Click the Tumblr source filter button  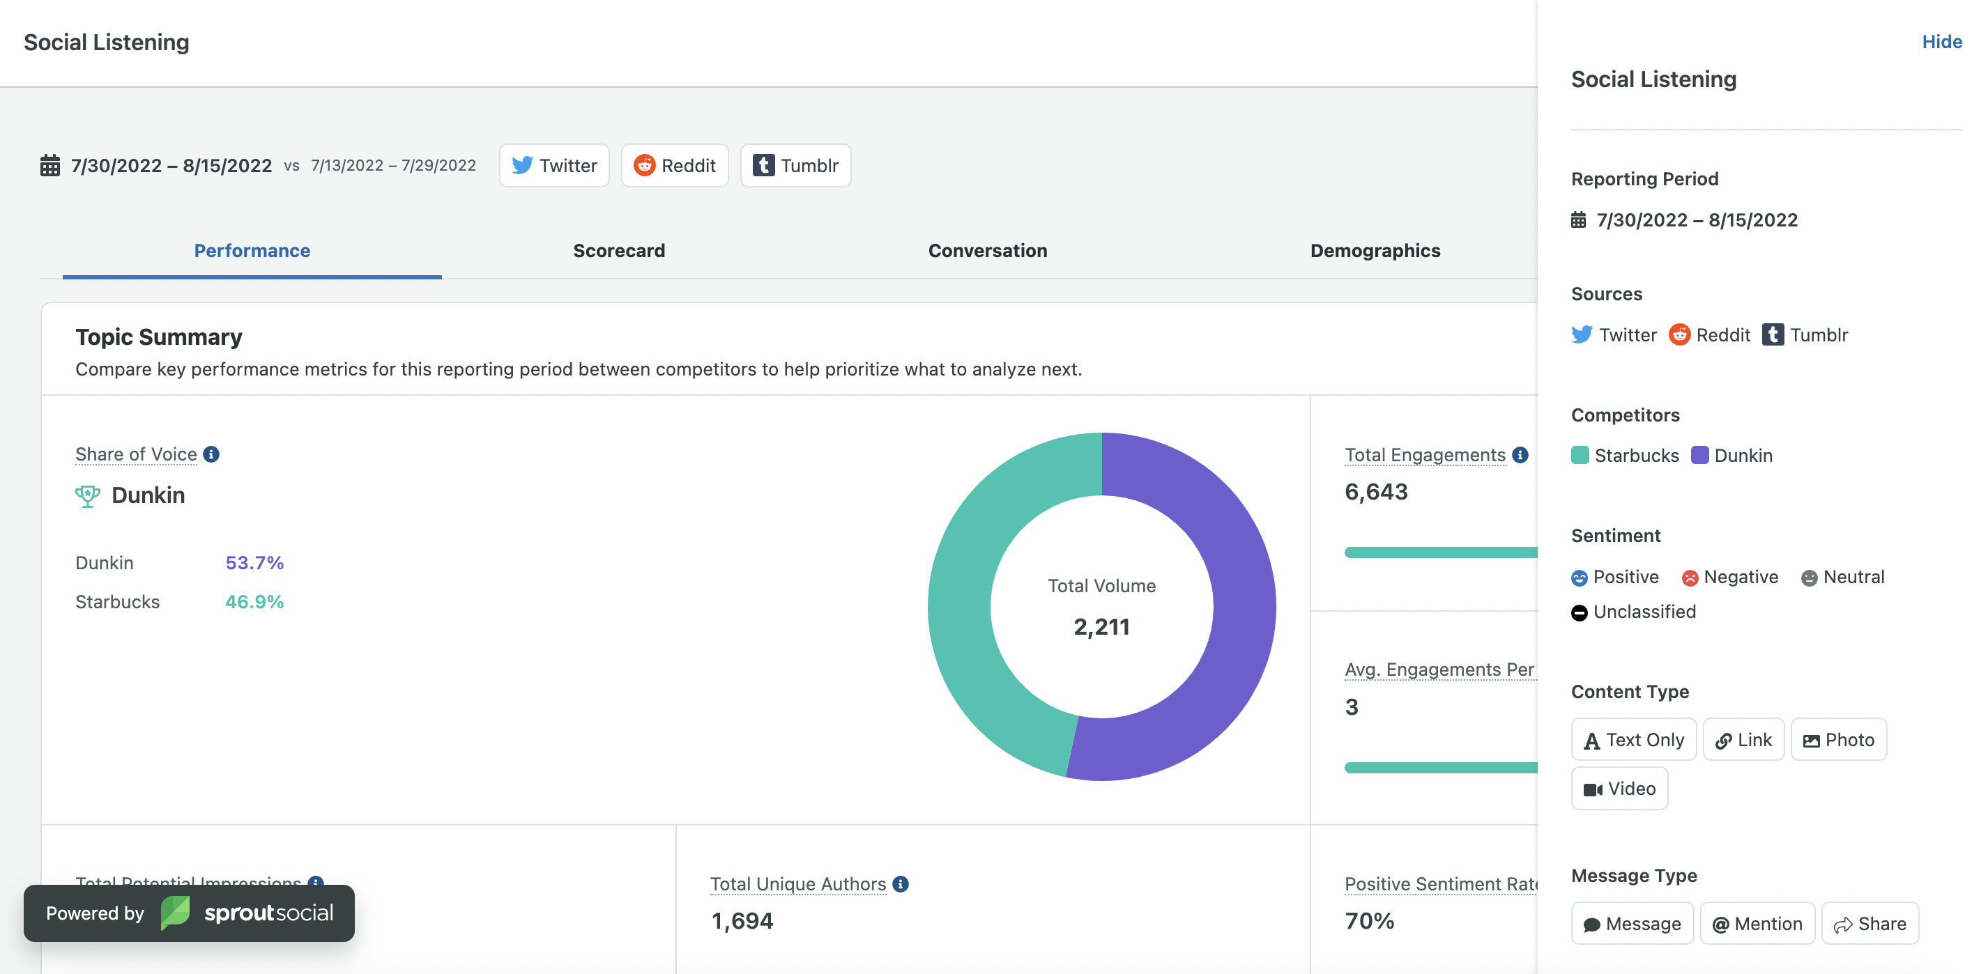click(795, 165)
